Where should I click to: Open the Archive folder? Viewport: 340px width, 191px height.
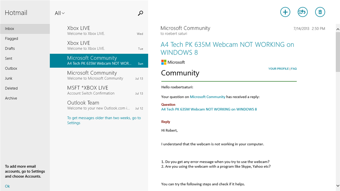point(25,99)
